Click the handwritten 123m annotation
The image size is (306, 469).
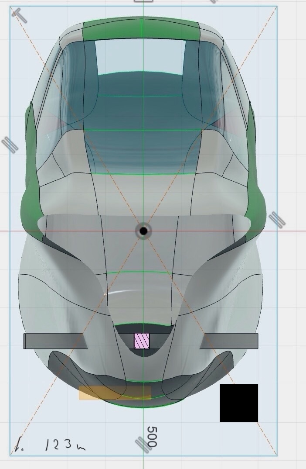tap(65, 445)
